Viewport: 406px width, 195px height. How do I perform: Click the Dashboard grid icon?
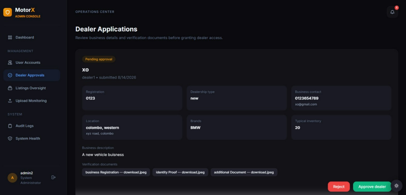[x=10, y=38]
